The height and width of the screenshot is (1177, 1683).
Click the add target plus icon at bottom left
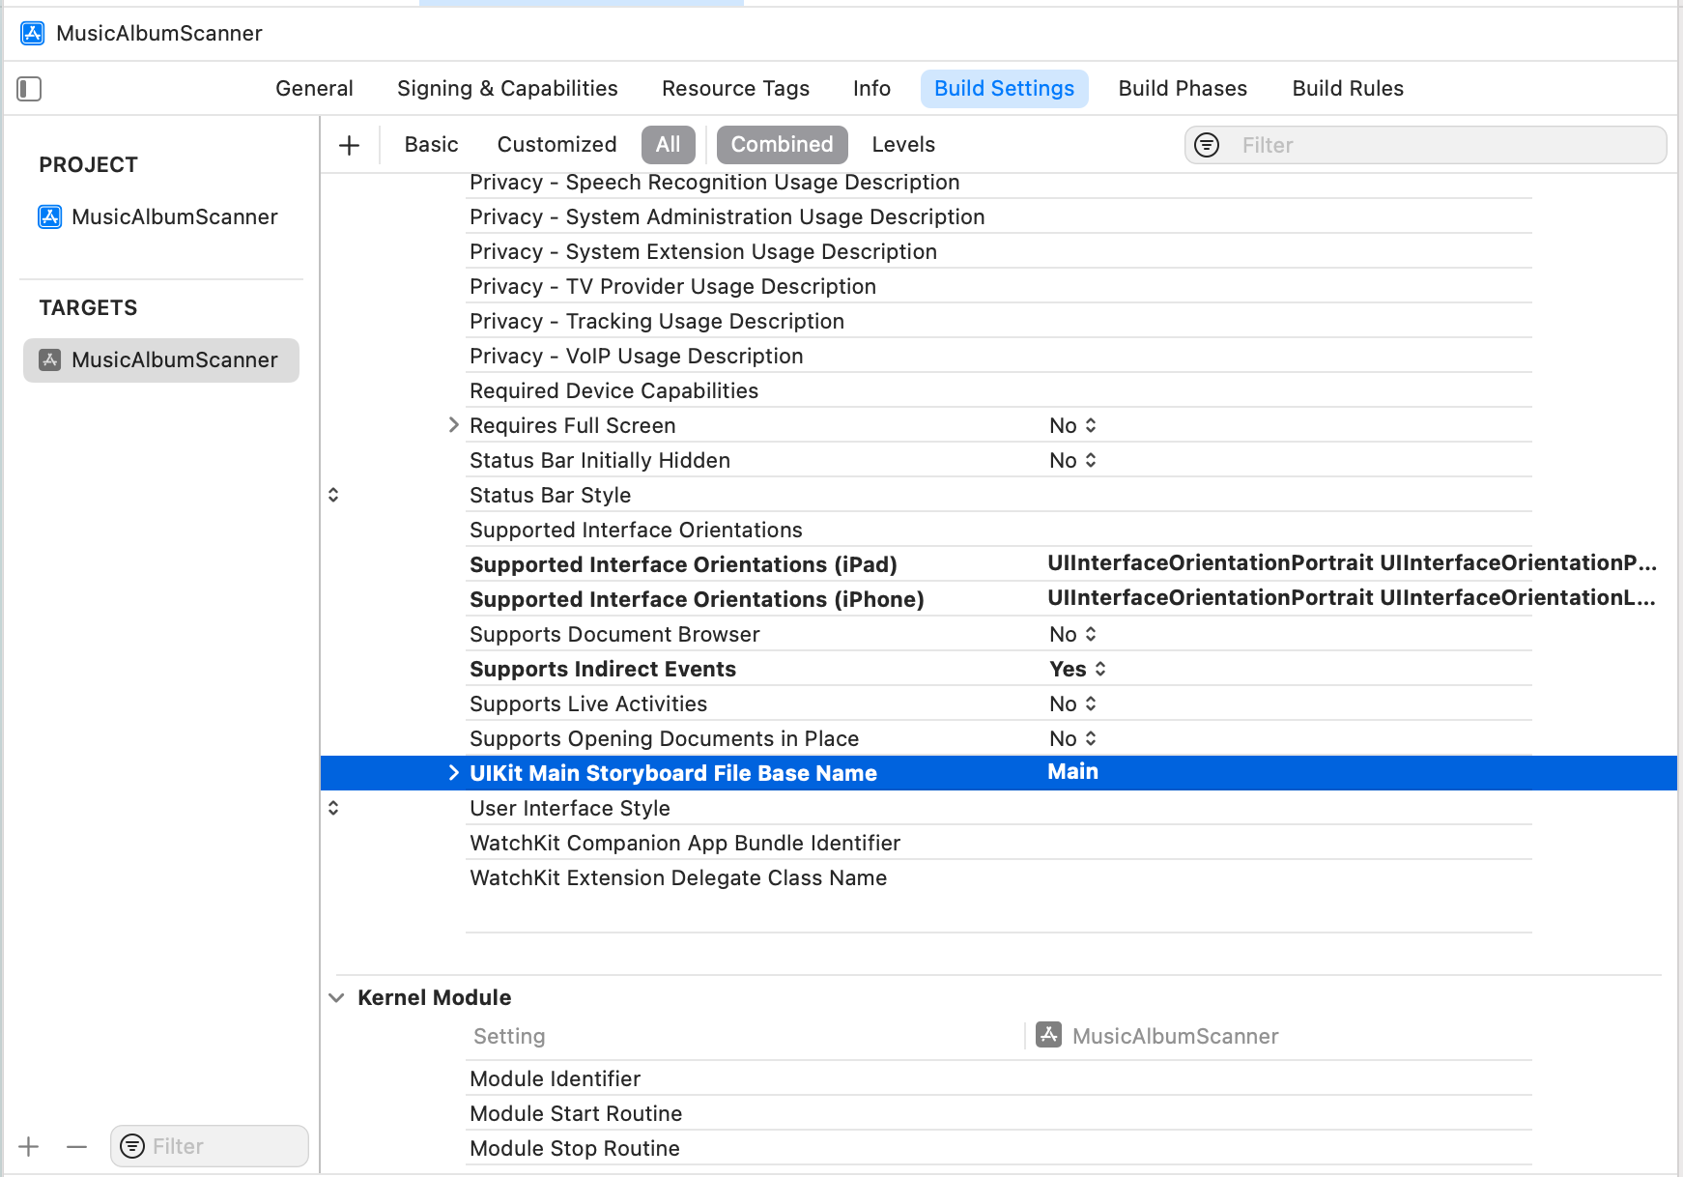(x=29, y=1146)
